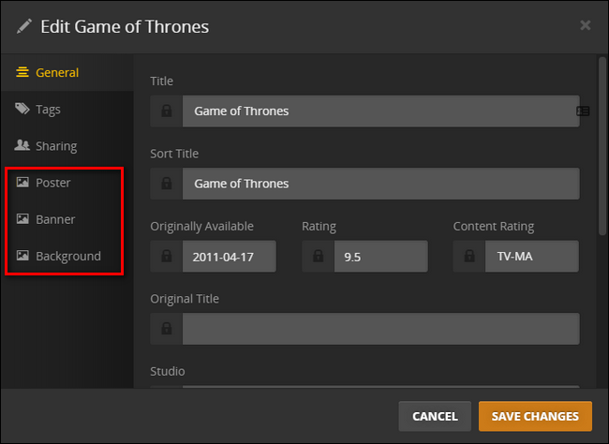Viewport: 609px width, 444px height.
Task: Toggle the lock on the Rating field
Action: [x=319, y=256]
